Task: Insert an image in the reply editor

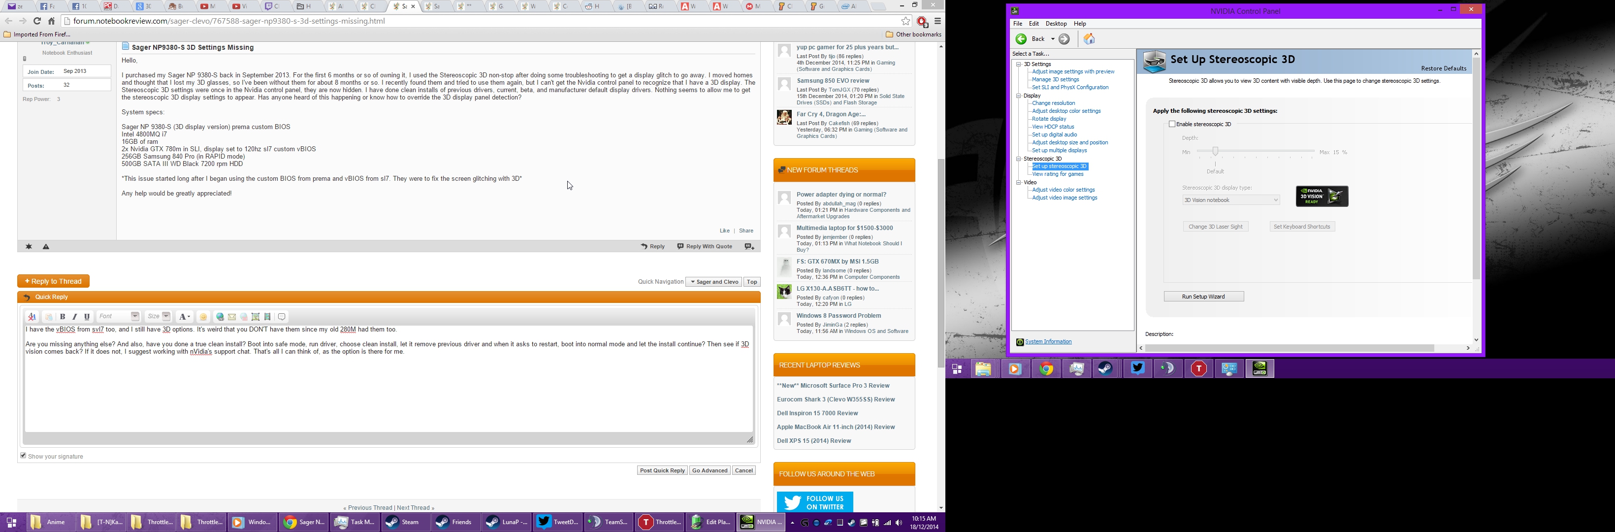Action: pyautogui.click(x=256, y=317)
